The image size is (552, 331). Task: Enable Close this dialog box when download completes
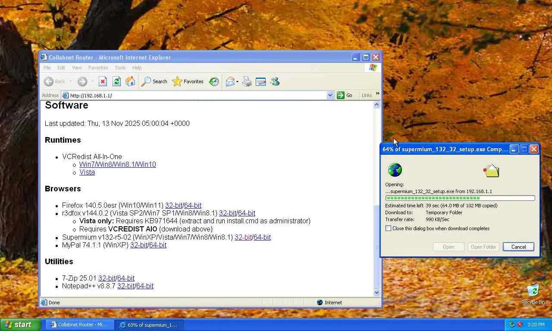pos(389,228)
